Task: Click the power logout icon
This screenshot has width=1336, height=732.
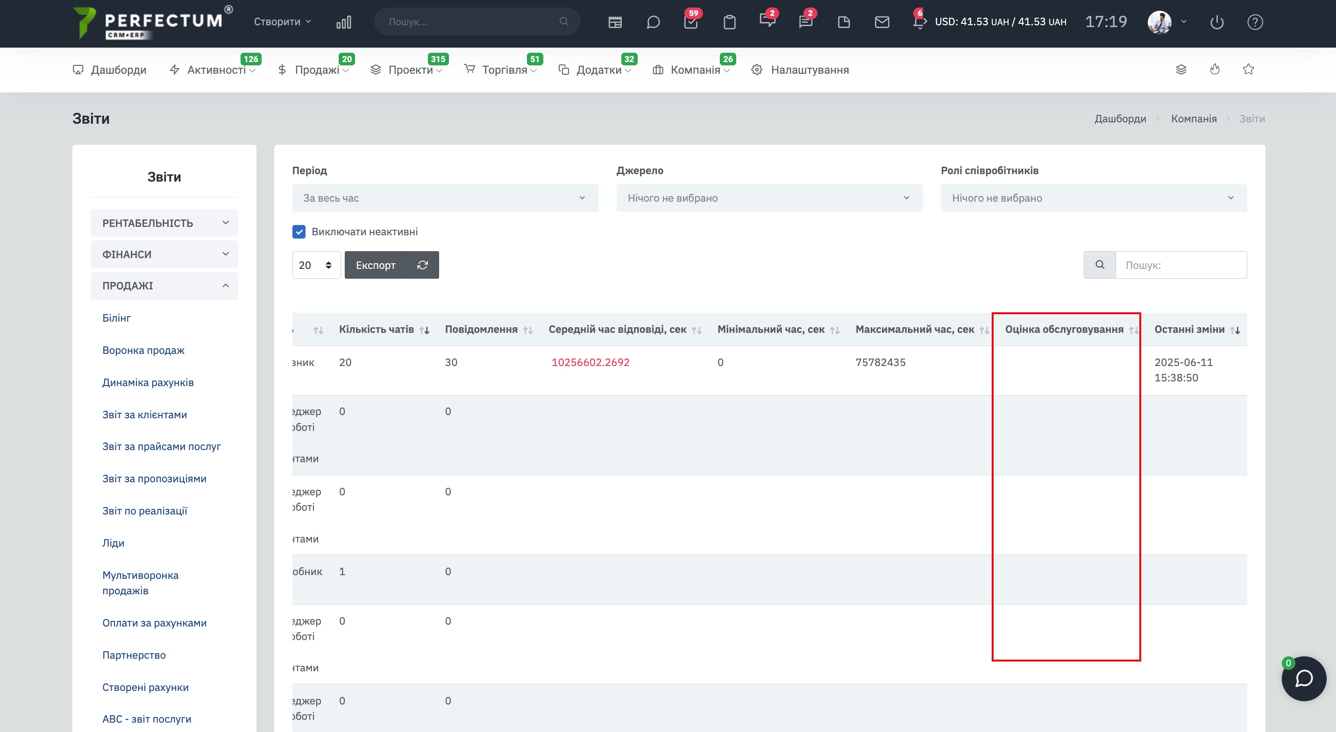Action: 1217,22
